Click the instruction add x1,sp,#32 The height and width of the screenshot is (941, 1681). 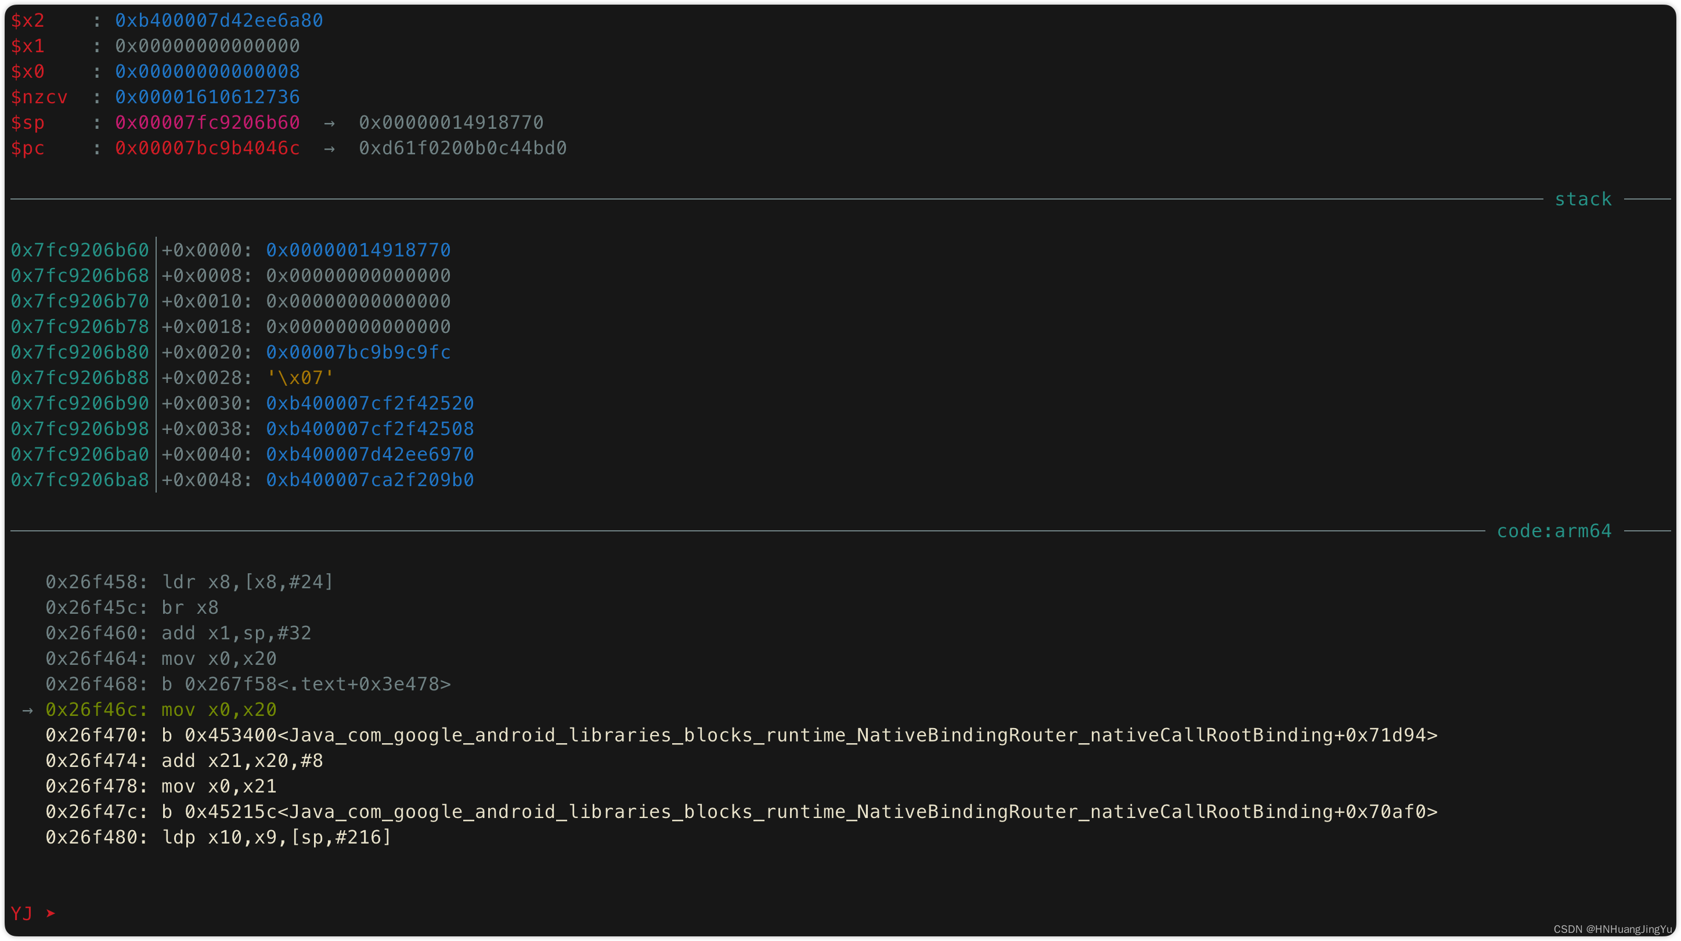pos(236,632)
